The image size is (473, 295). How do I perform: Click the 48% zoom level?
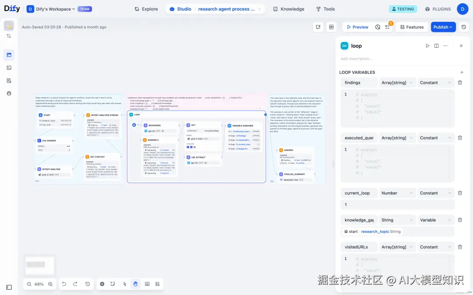tap(39, 284)
